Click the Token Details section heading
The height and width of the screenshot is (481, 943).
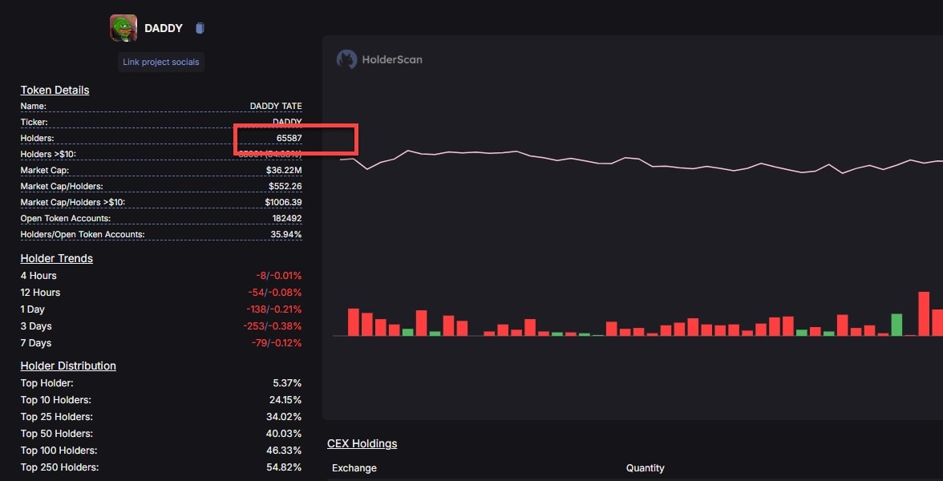[x=55, y=90]
